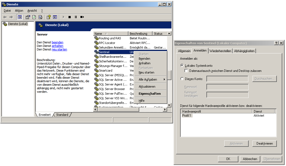Select the Dieses Konto radio button

coord(182,79)
